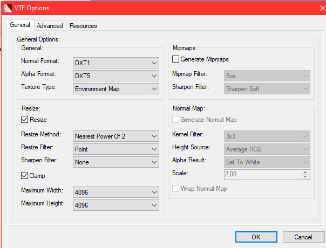Select the General tab
Screen dimensions: 326x248
click(x=20, y=25)
